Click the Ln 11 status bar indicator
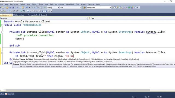Screen dimensions: 175x98 [x=134, y=97]
